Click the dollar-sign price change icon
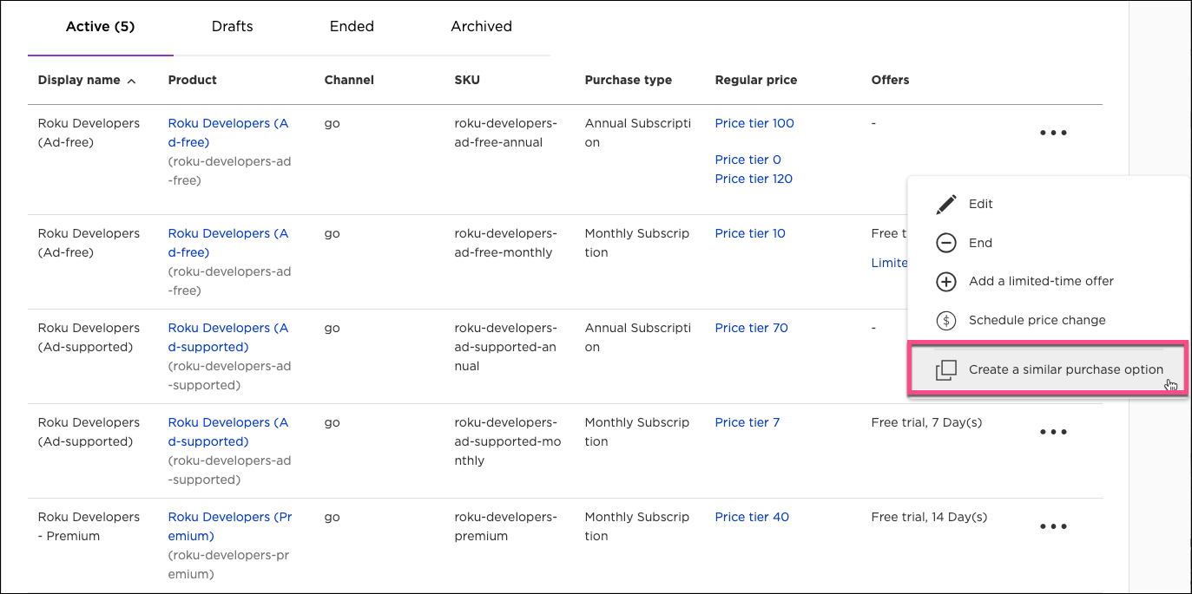 click(x=945, y=321)
